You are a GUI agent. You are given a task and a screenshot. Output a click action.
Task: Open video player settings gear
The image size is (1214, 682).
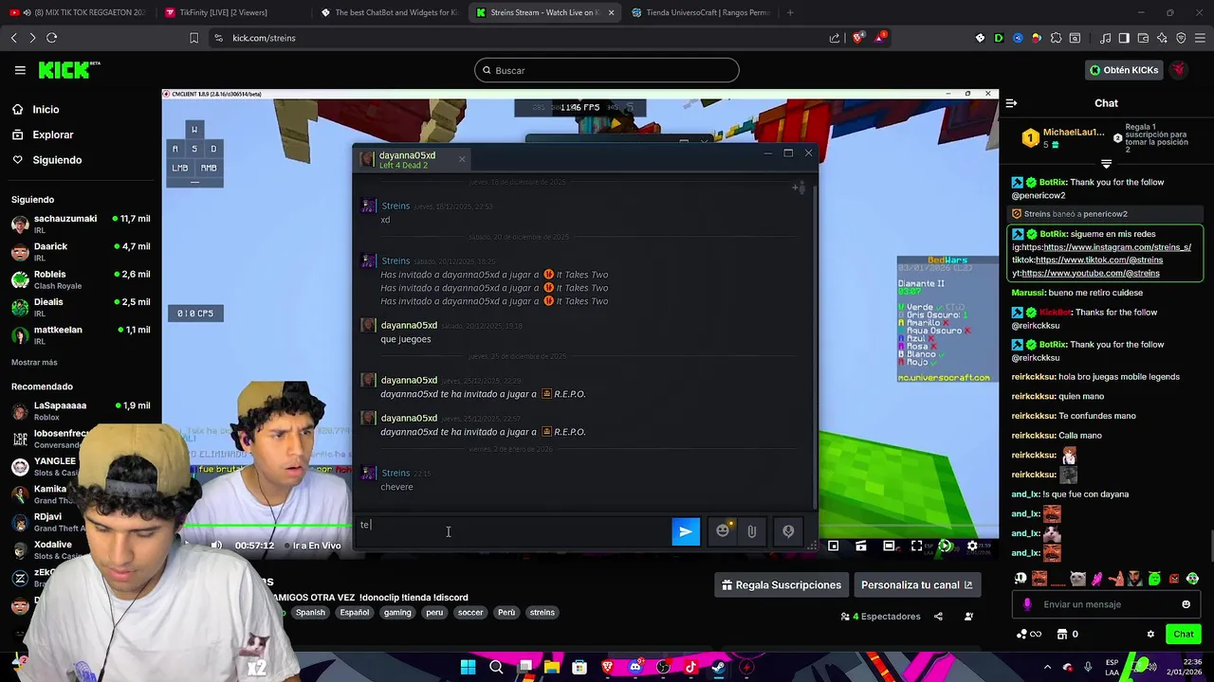(972, 546)
